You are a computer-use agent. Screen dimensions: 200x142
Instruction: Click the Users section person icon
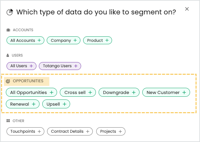click(8, 55)
